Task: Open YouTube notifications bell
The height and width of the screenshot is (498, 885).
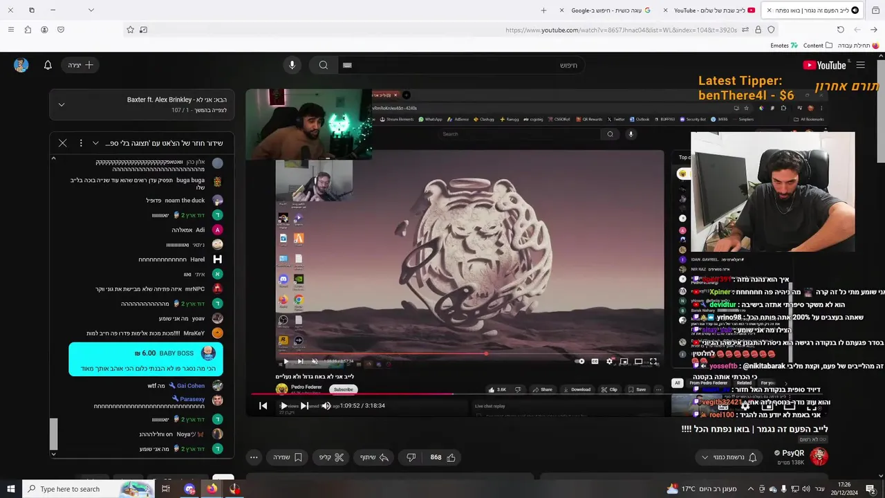Action: (x=48, y=65)
